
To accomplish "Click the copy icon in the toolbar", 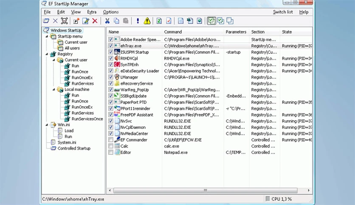I will [x=116, y=21].
